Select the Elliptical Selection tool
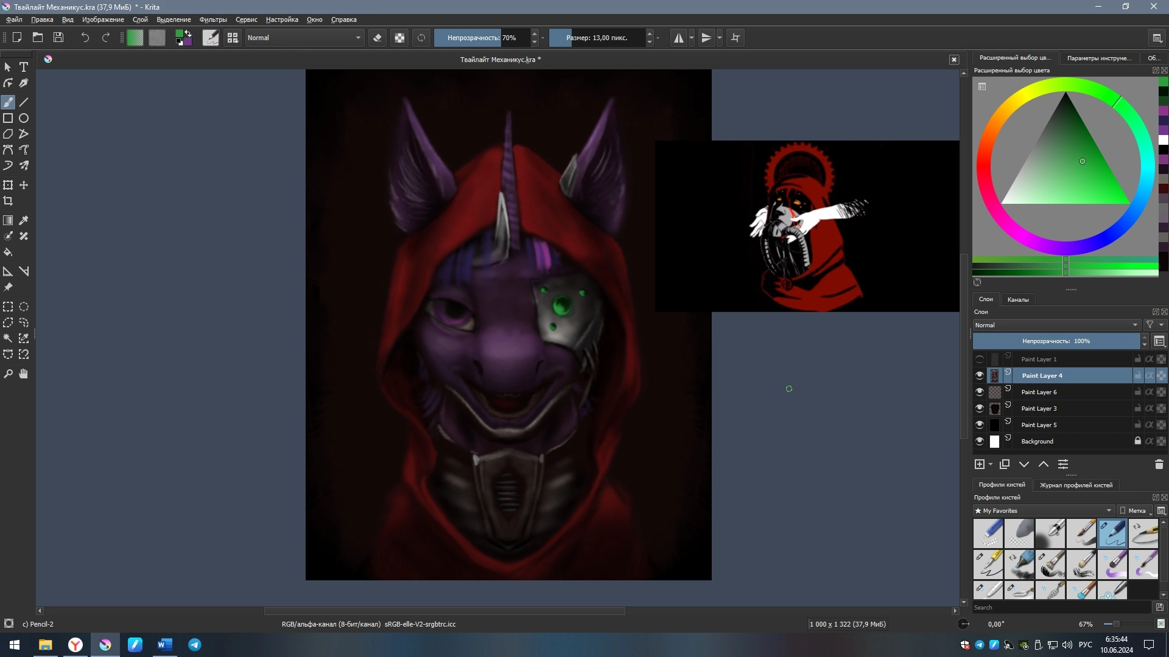The width and height of the screenshot is (1169, 657). (x=24, y=307)
